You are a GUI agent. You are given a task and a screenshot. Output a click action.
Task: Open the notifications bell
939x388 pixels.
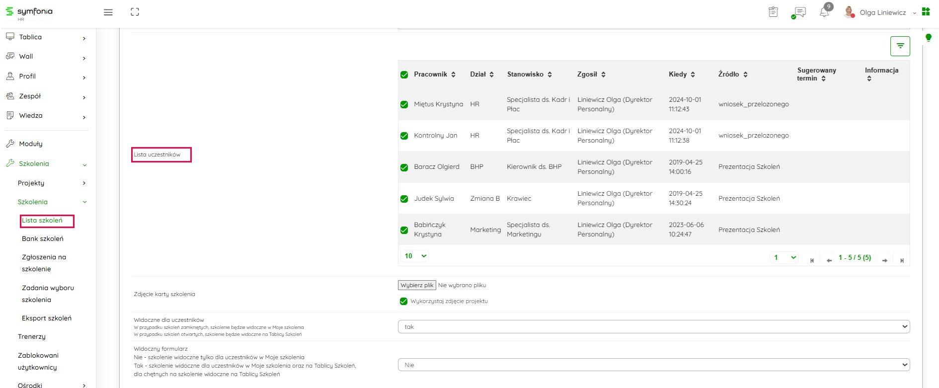(x=824, y=12)
